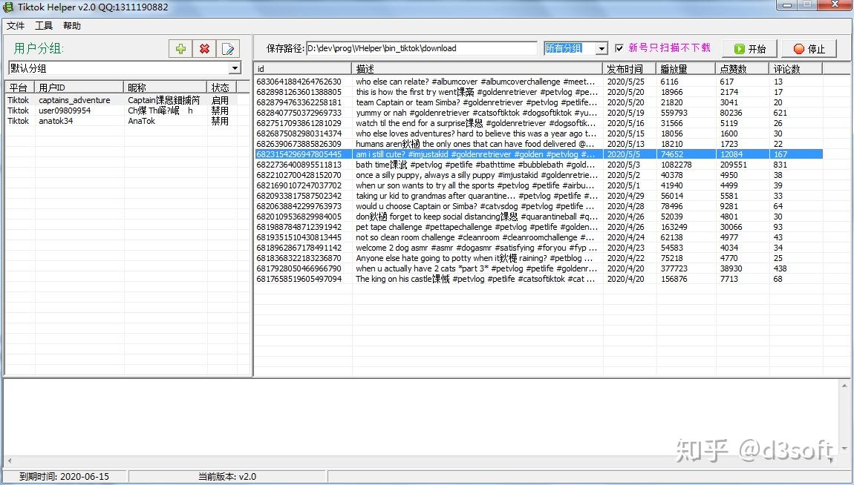Viewport: 854px width, 485px height.
Task: Select row id 6826390673885826309
Action: [538, 144]
